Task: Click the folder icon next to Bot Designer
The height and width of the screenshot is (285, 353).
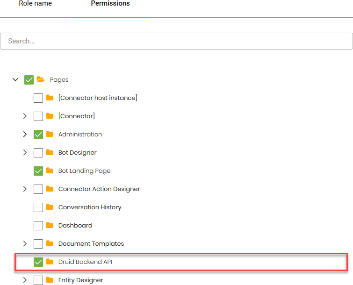Action: point(50,153)
